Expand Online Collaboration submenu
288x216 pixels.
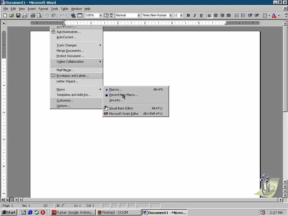tap(76, 62)
